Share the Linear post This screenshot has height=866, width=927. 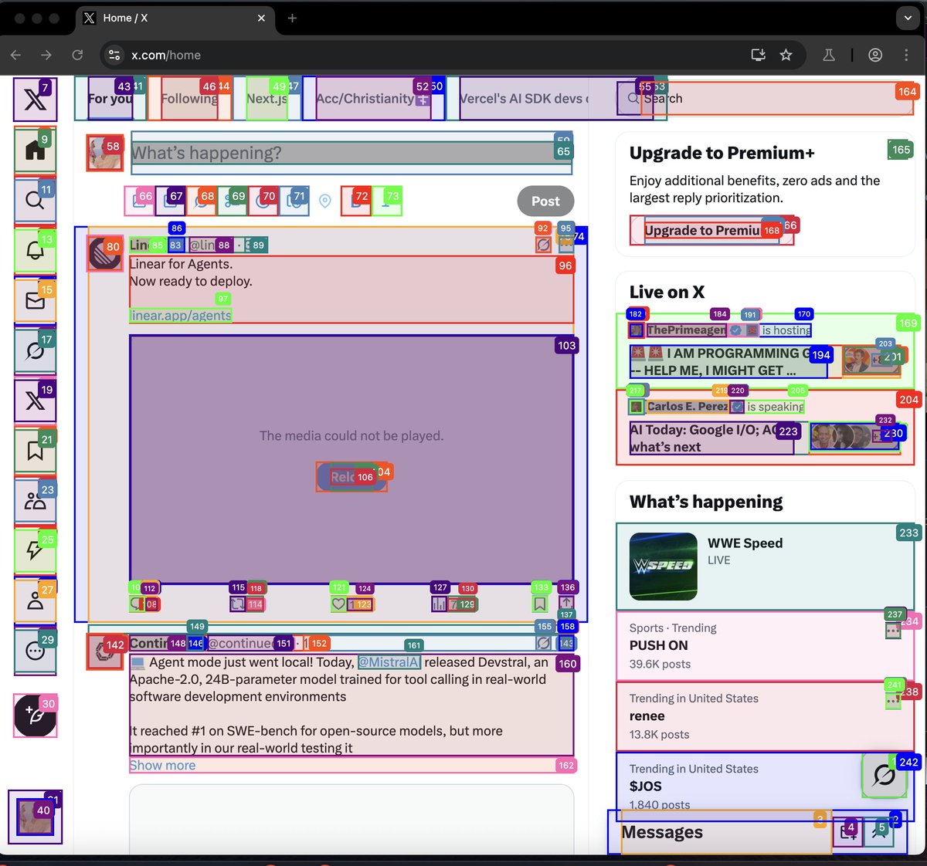[566, 604]
